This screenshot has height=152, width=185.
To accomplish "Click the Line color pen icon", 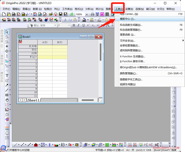I will coord(99,20).
